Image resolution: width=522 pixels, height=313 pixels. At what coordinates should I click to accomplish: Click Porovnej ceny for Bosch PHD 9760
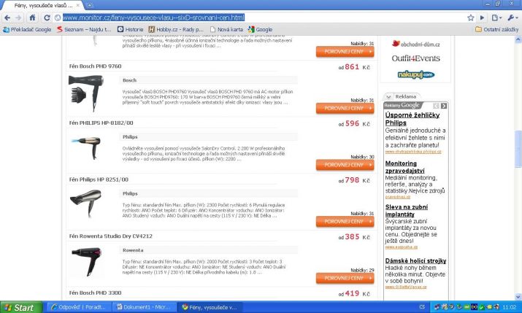click(345, 108)
